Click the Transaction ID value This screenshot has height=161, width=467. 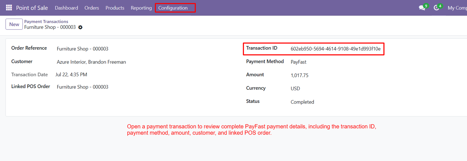[336, 49]
